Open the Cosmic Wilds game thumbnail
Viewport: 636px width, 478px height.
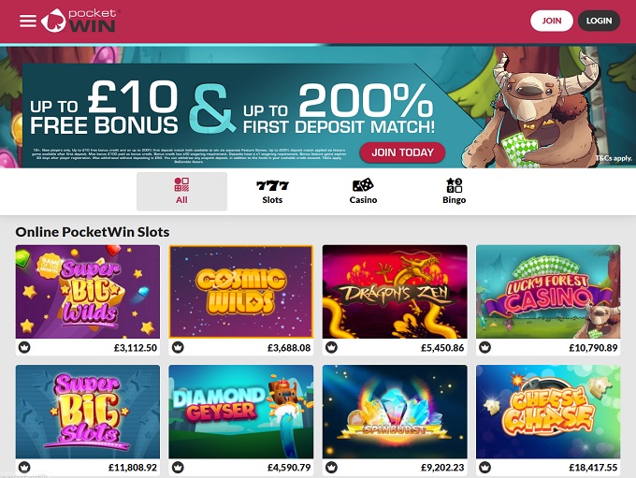point(241,291)
